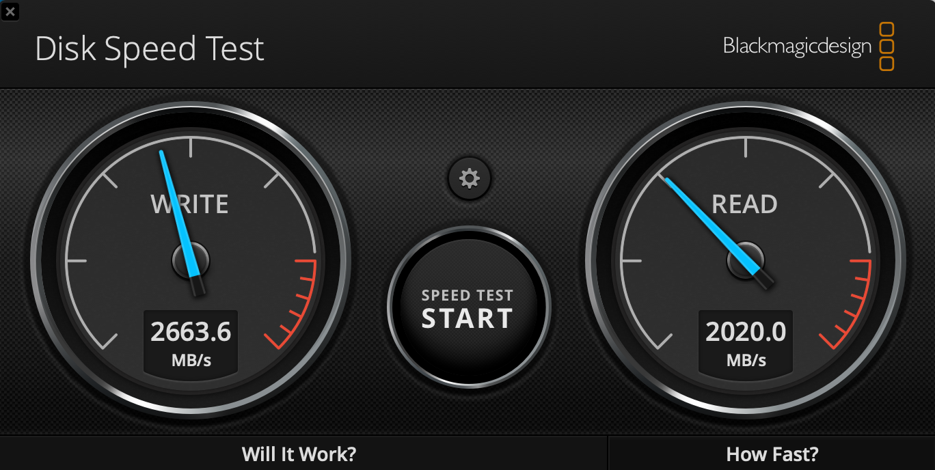This screenshot has height=470, width=935.
Task: Click the top tick of READ gauge
Action: 746,147
